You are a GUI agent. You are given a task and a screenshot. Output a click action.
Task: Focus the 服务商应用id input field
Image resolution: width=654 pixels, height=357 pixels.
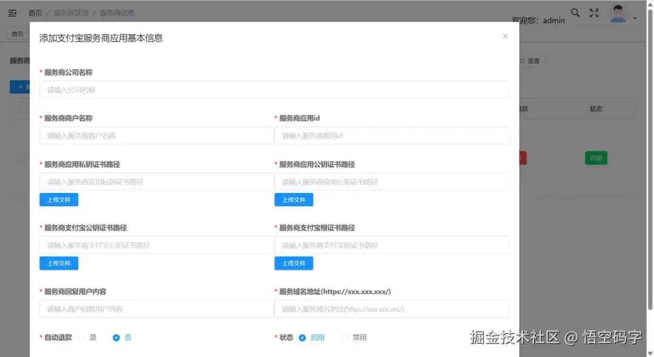[392, 136]
